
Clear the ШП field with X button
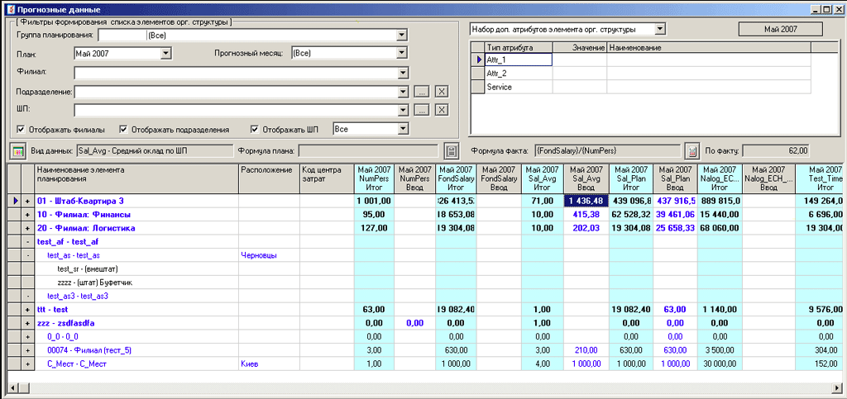pyautogui.click(x=442, y=110)
